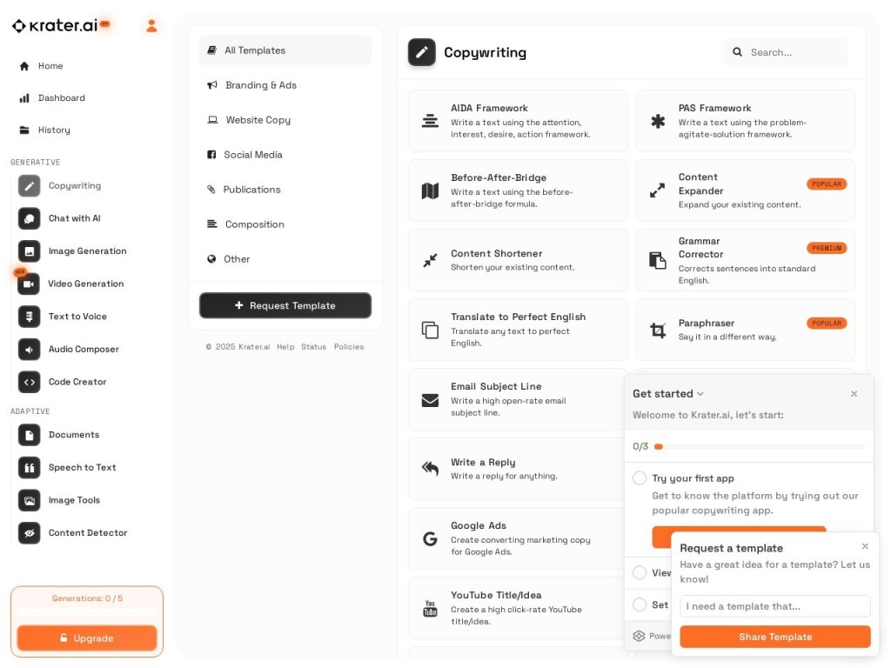The width and height of the screenshot is (891, 668).
Task: Open the Content Detector eye icon
Action: (x=29, y=533)
